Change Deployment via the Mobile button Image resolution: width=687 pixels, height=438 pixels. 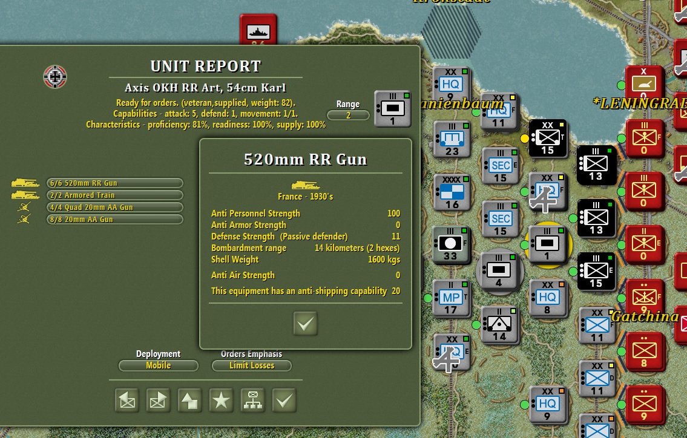pyautogui.click(x=159, y=366)
